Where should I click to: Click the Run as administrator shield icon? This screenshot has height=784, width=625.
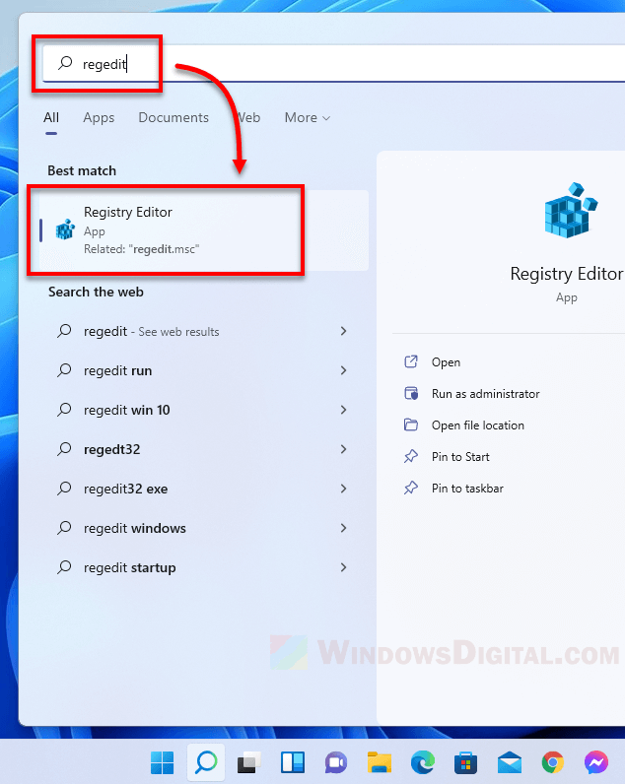[x=411, y=393]
